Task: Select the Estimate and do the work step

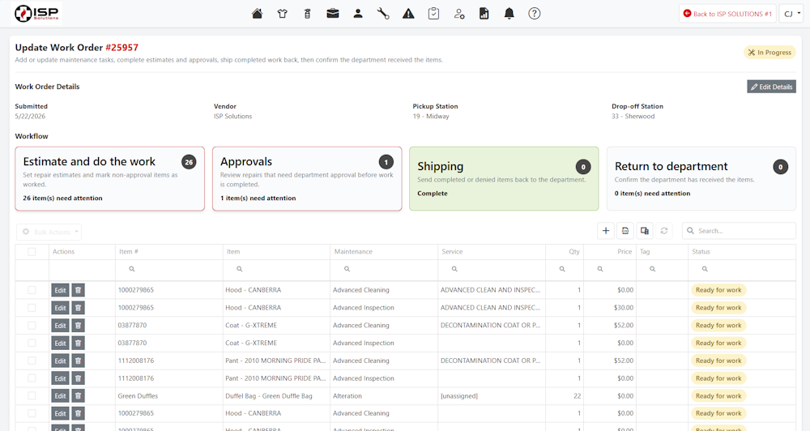Action: 110,179
